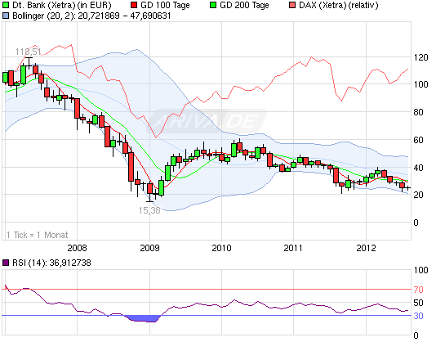
Task: Click the '1 Tick = 1 Monat' note
Action: pyautogui.click(x=38, y=235)
